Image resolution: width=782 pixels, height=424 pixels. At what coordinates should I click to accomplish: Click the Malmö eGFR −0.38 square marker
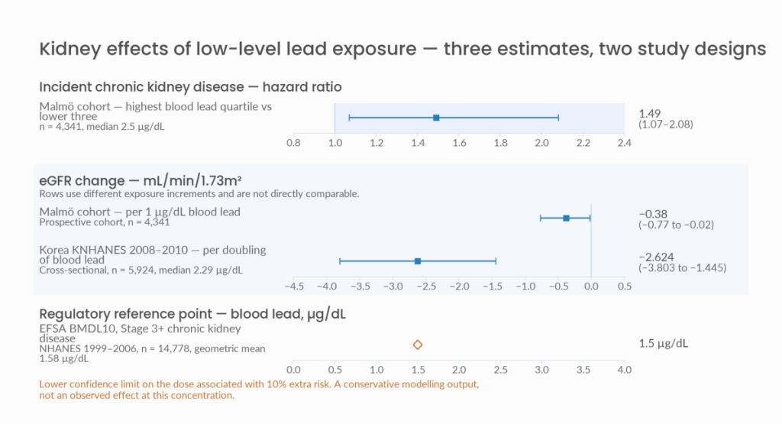click(566, 218)
